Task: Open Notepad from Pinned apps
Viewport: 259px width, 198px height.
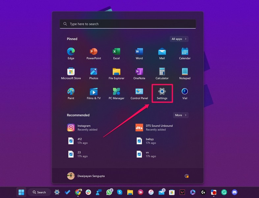Action: coord(185,74)
